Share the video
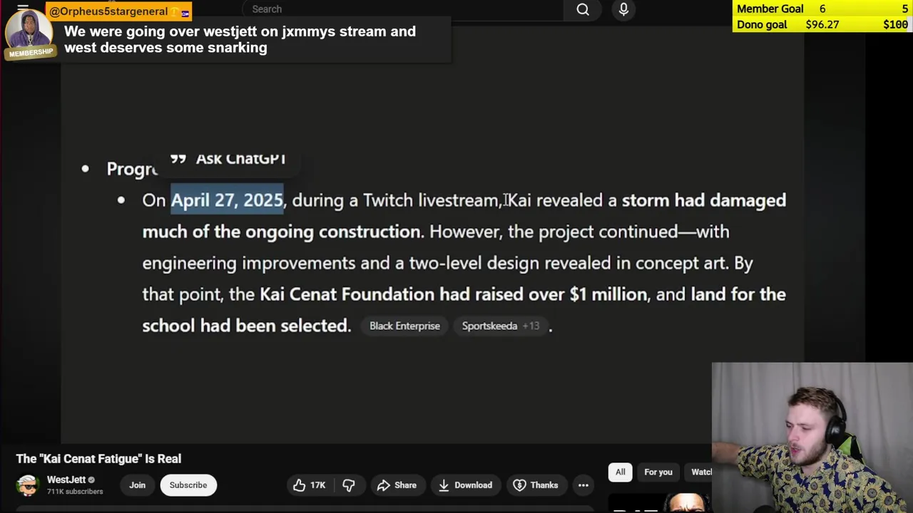913x513 pixels. click(397, 485)
